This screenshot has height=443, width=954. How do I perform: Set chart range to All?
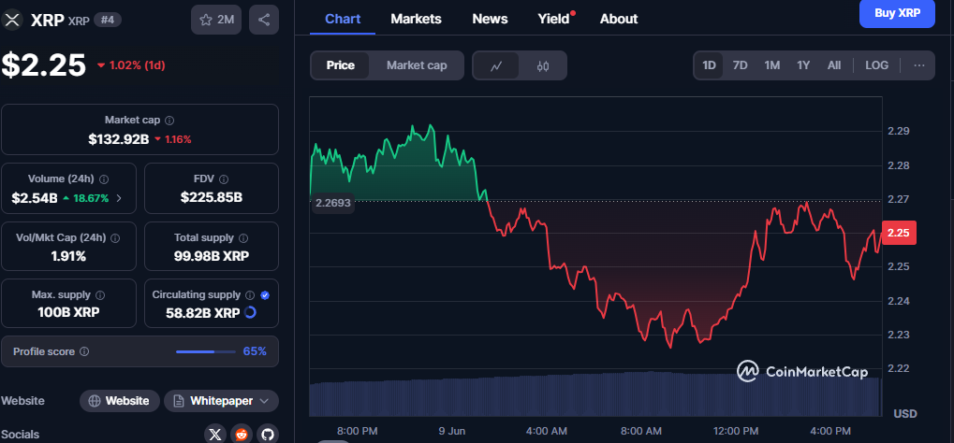click(x=834, y=65)
